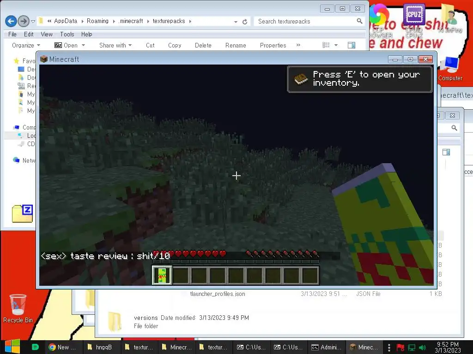Open the Recycle Bin desktop icon
This screenshot has width=473, height=354.
tap(18, 308)
